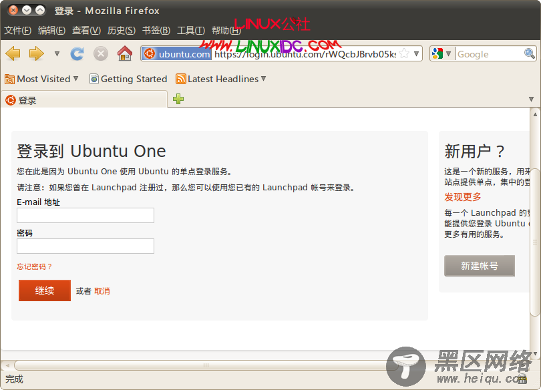Click the Google search box
The image size is (541, 390).
click(490, 54)
